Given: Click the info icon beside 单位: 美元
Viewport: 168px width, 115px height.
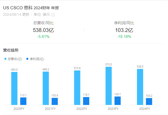Looking at the screenshot, I should coord(53,15).
